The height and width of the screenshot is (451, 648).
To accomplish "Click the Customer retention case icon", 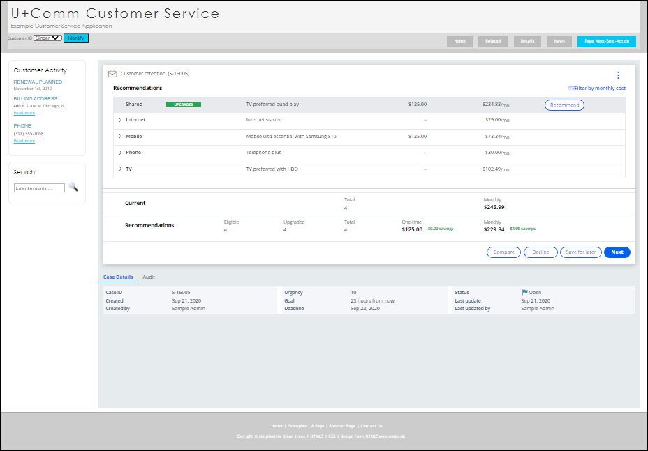I will coord(112,73).
